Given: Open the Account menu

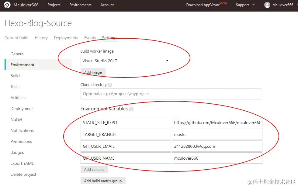Looking at the screenshot, I should 107,5.
